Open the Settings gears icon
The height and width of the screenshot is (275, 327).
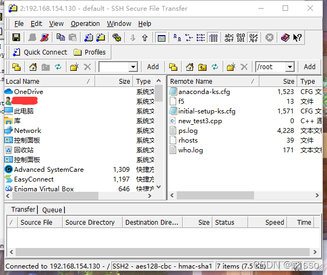(117, 37)
